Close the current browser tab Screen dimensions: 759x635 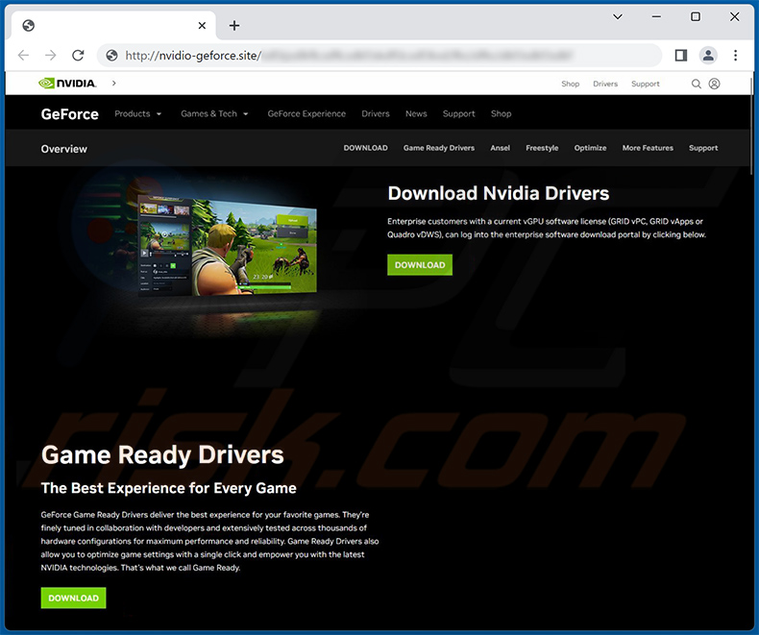[x=202, y=26]
